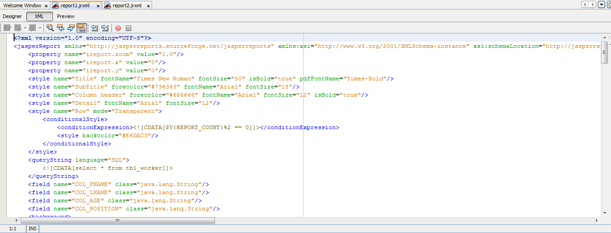Click the COL_LNAME field line
This screenshot has height=233, width=611.
119,192
